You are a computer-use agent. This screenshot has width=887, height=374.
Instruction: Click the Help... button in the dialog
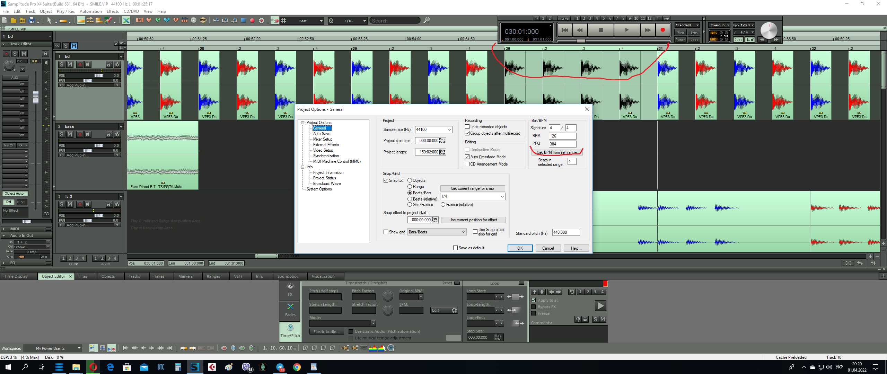(576, 248)
